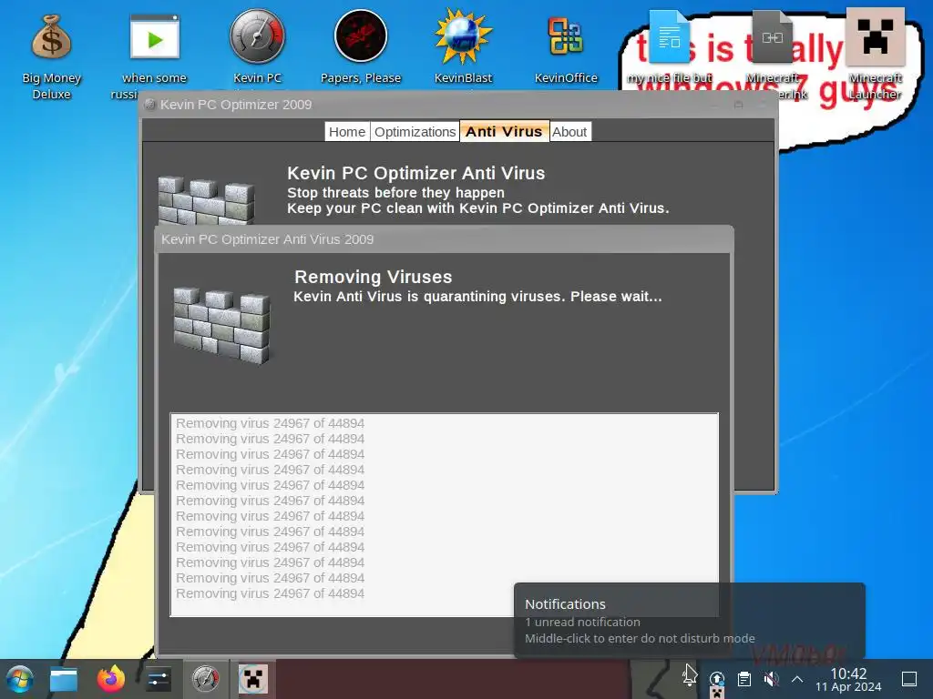Open the 'when some russi' video file icon
The height and width of the screenshot is (699, 933).
click(154, 55)
